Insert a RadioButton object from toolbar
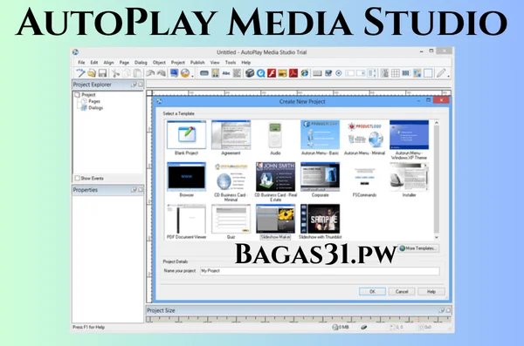 click(x=339, y=73)
